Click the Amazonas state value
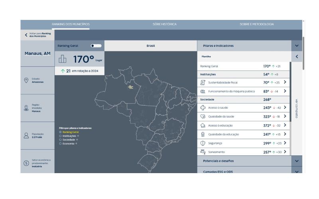This screenshot has height=199, width=319. (x=37, y=82)
